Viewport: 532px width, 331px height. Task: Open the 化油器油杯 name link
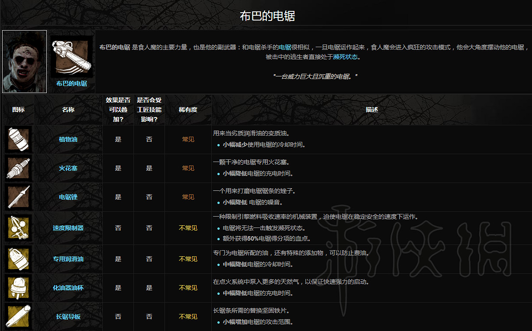(x=68, y=288)
